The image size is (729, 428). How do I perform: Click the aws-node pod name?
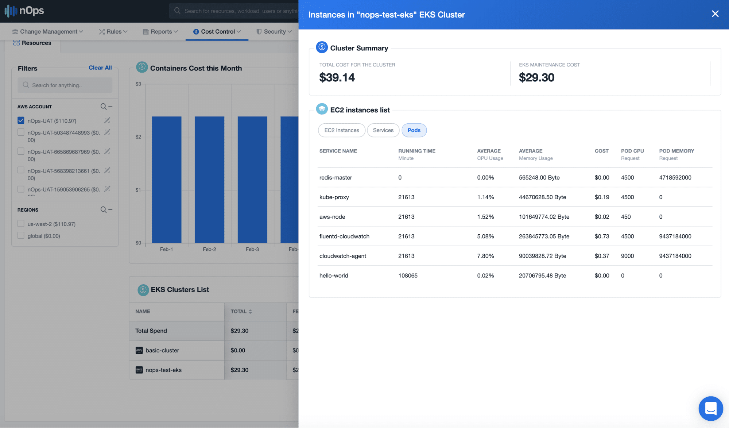pos(332,217)
